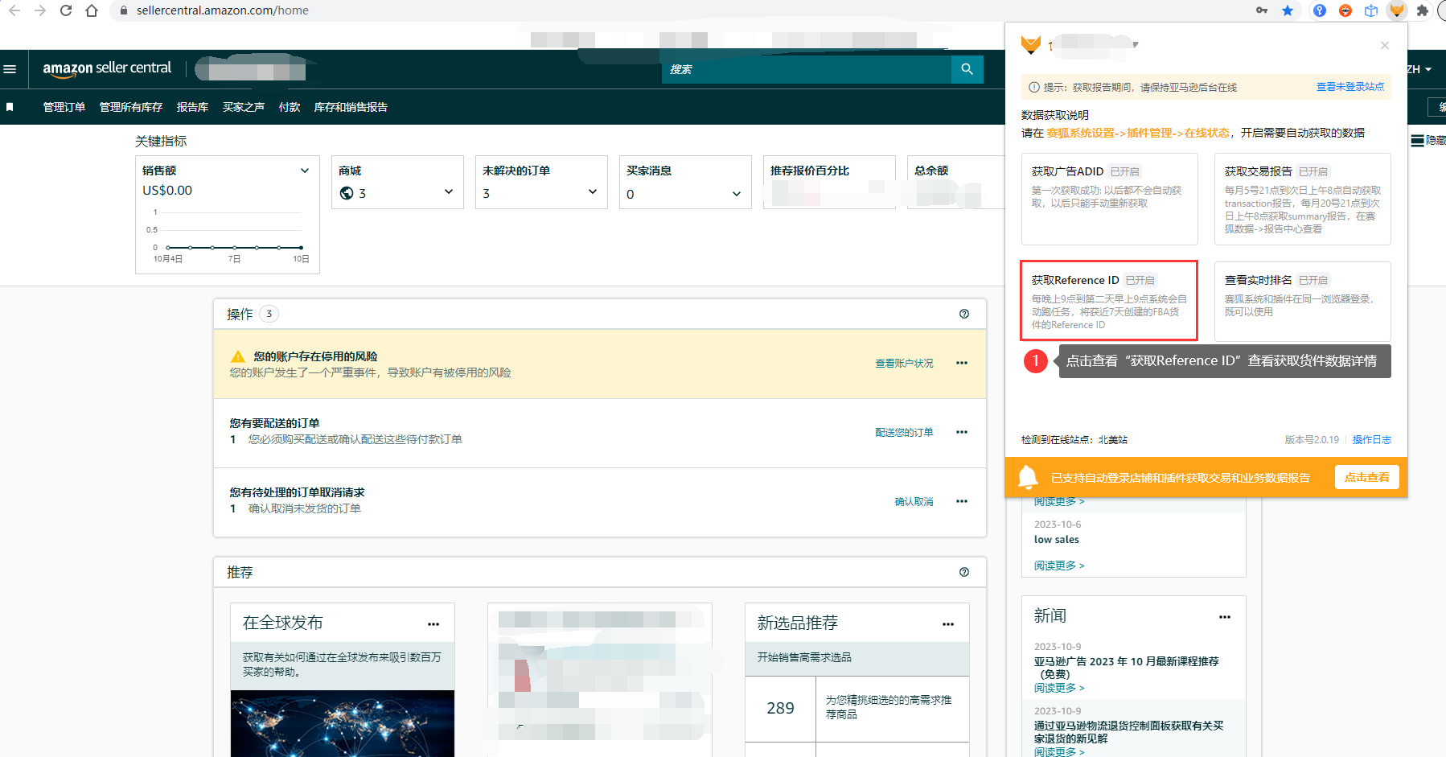Open more options on 新闻 panel
1446x757 pixels.
[x=1224, y=617]
